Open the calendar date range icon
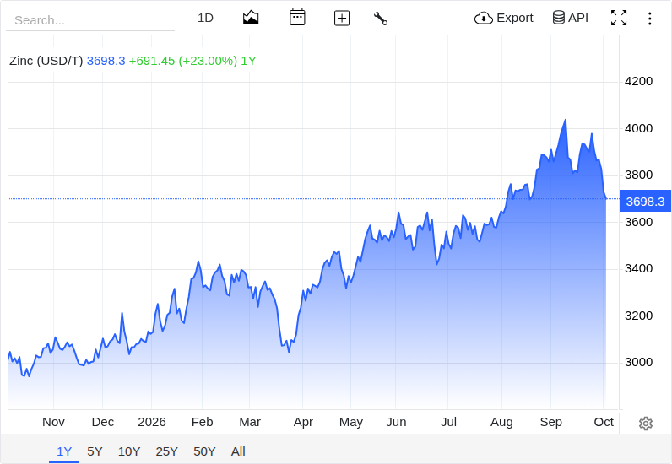Viewport: 672px width, 464px height. point(297,18)
